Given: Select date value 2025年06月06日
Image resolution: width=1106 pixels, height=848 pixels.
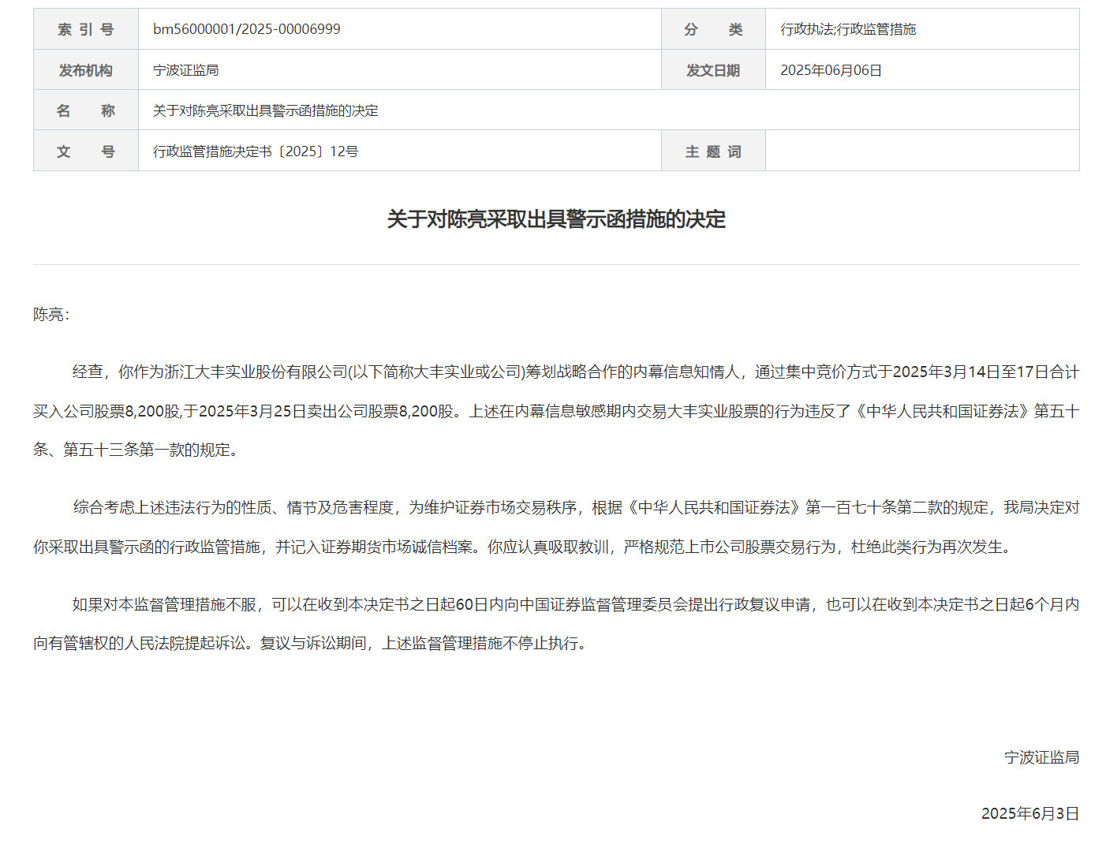Looking at the screenshot, I should pos(831,70).
